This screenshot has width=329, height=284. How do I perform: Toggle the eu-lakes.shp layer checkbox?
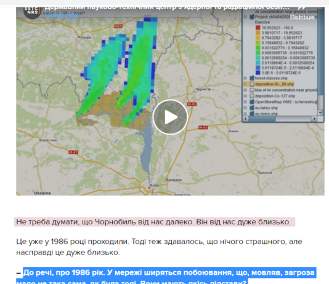[x=252, y=108]
